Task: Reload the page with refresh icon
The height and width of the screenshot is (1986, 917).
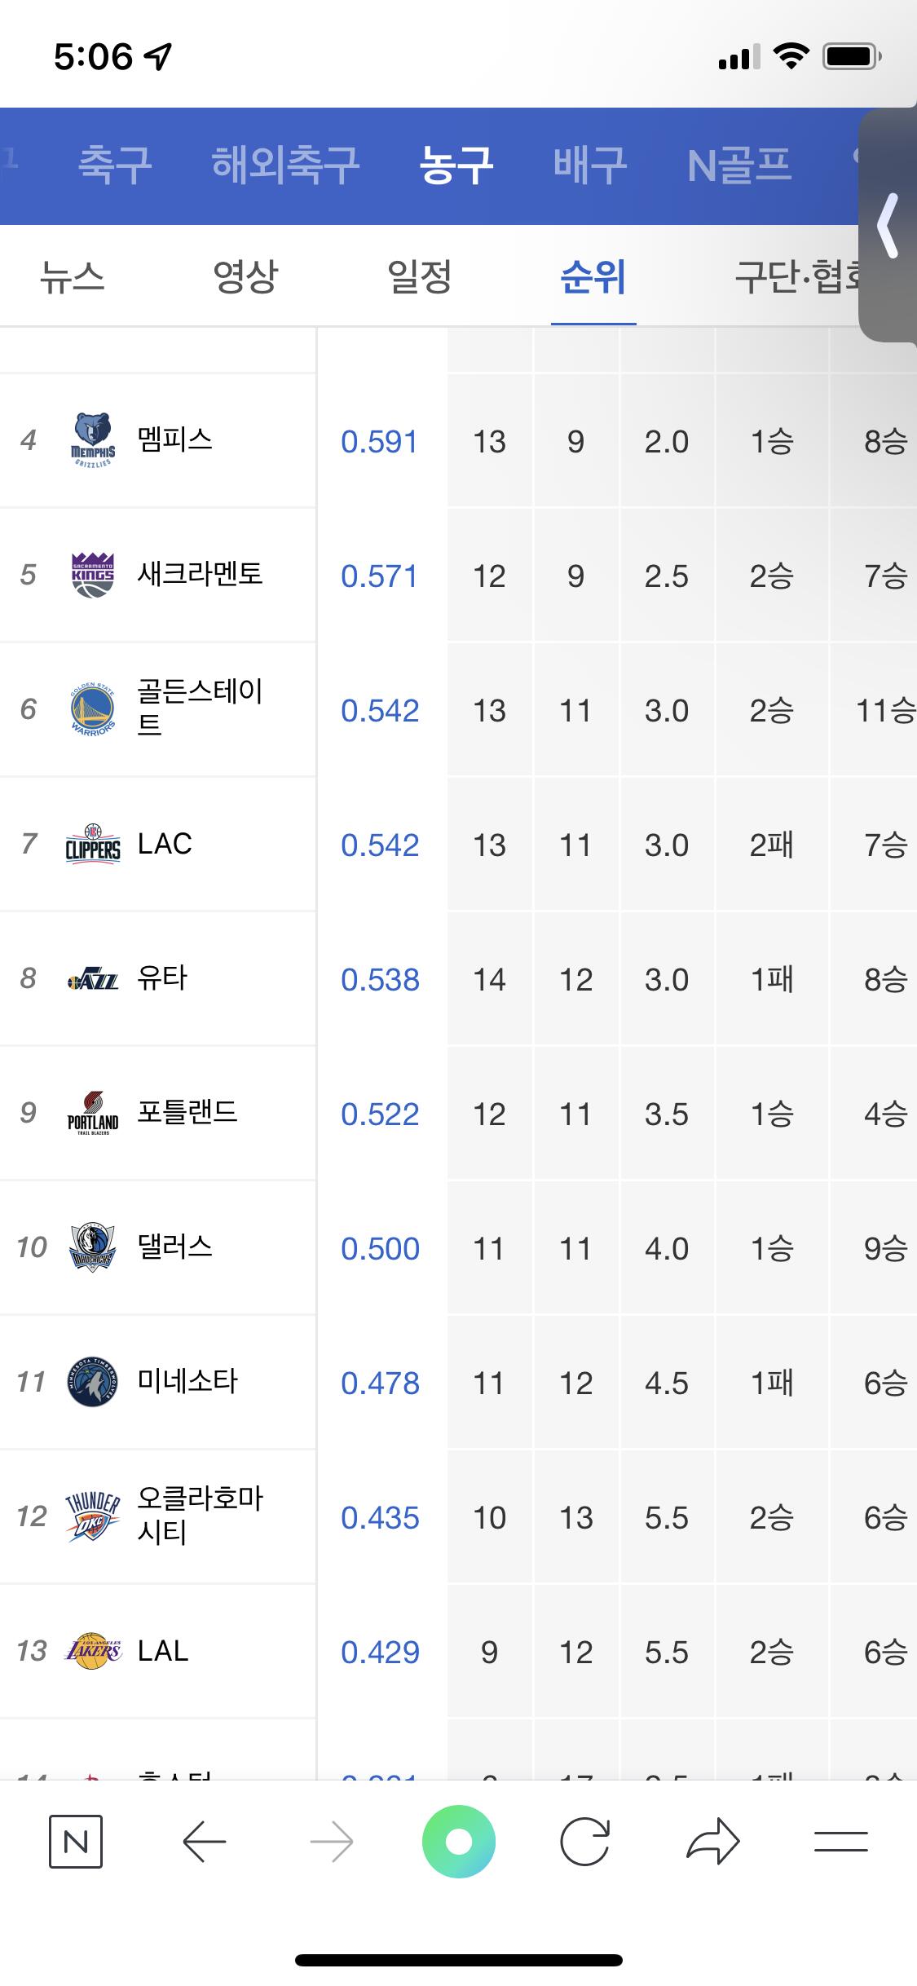Action: point(584,1842)
